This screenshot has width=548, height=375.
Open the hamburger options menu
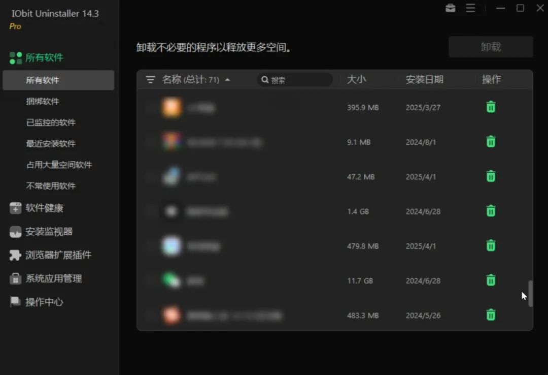[x=470, y=8]
